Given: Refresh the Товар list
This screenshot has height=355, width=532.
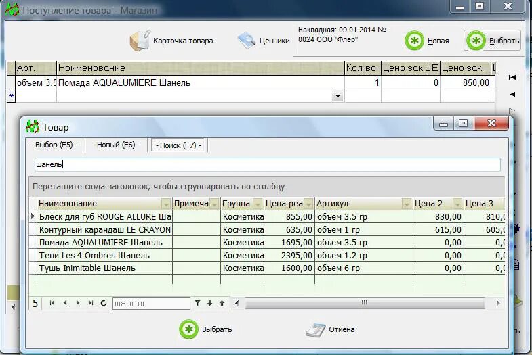Looking at the screenshot, I should (x=104, y=303).
